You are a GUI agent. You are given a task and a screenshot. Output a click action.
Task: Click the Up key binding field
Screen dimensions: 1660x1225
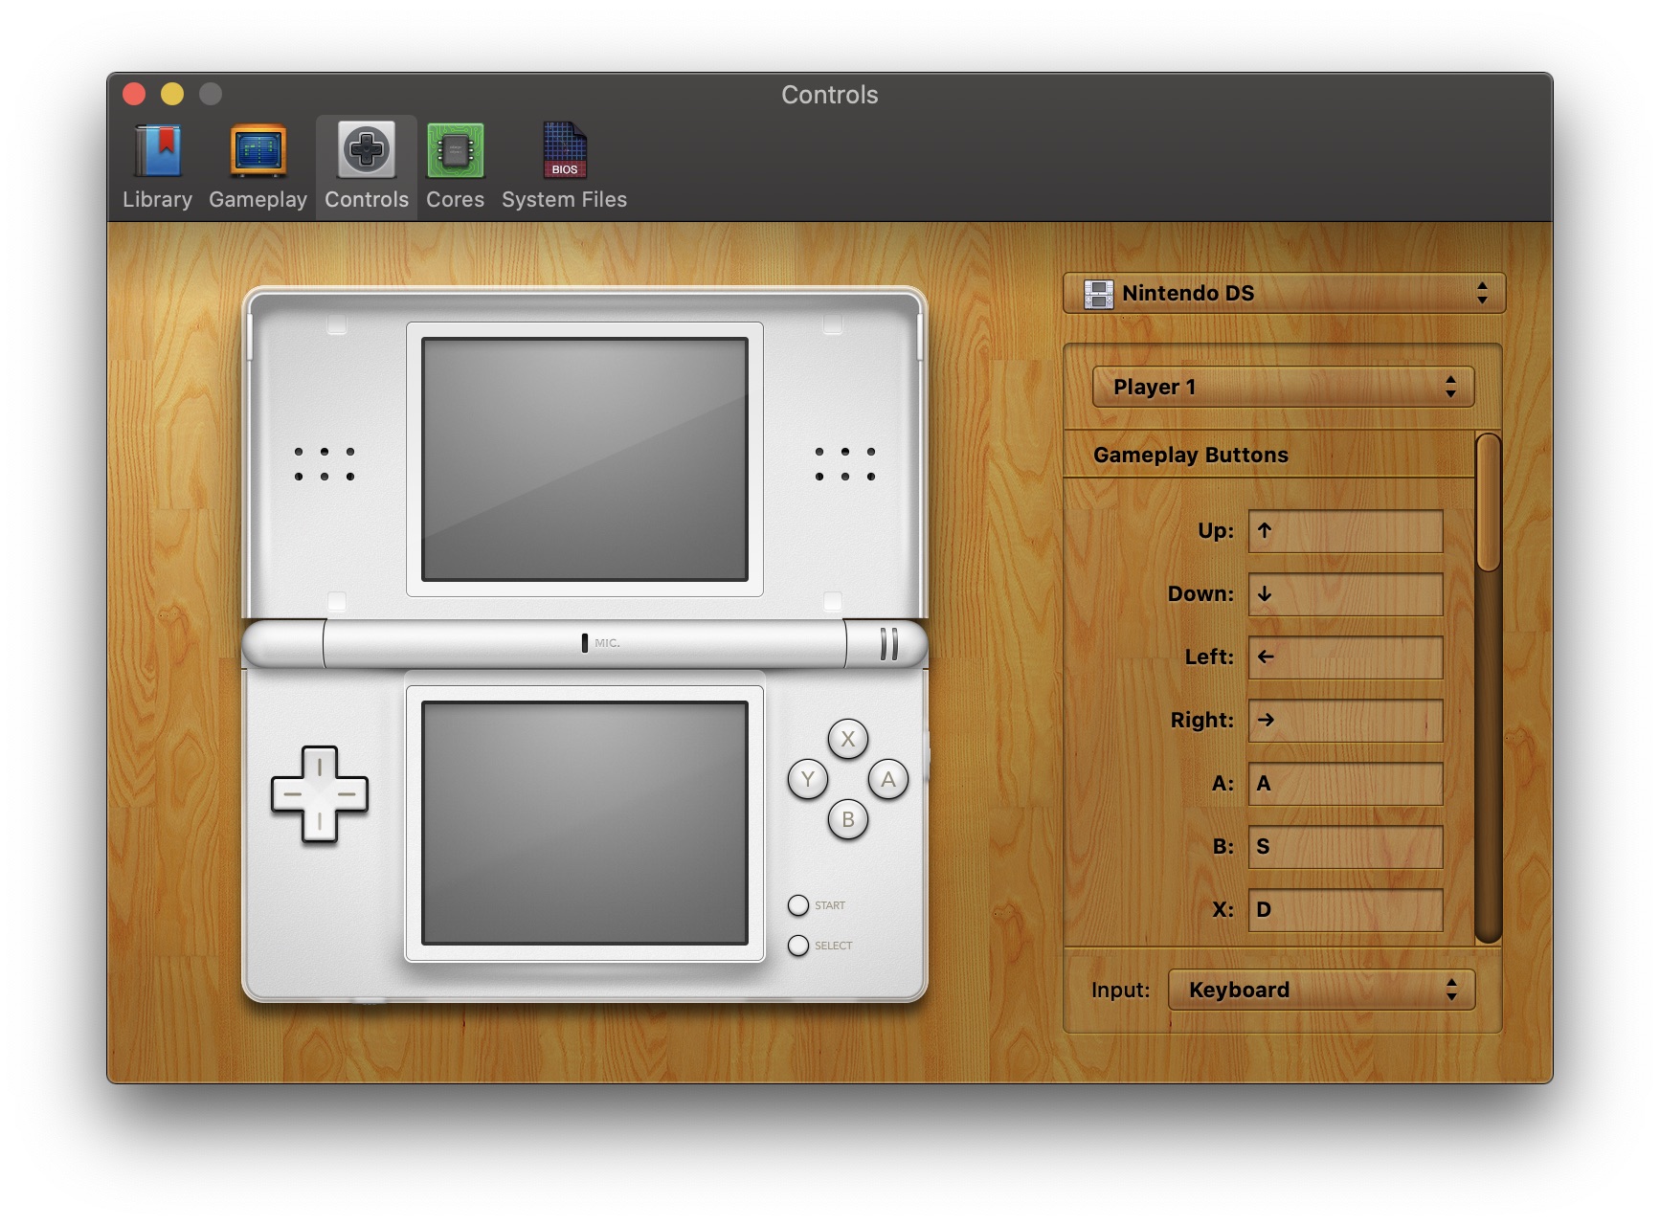click(1345, 530)
